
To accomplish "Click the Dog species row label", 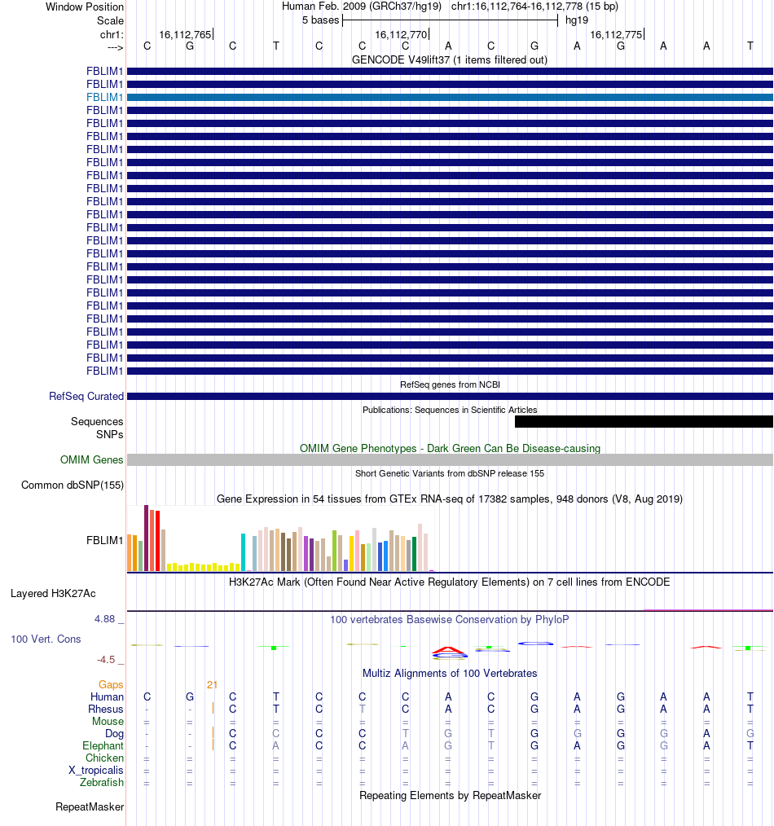I will (x=114, y=733).
